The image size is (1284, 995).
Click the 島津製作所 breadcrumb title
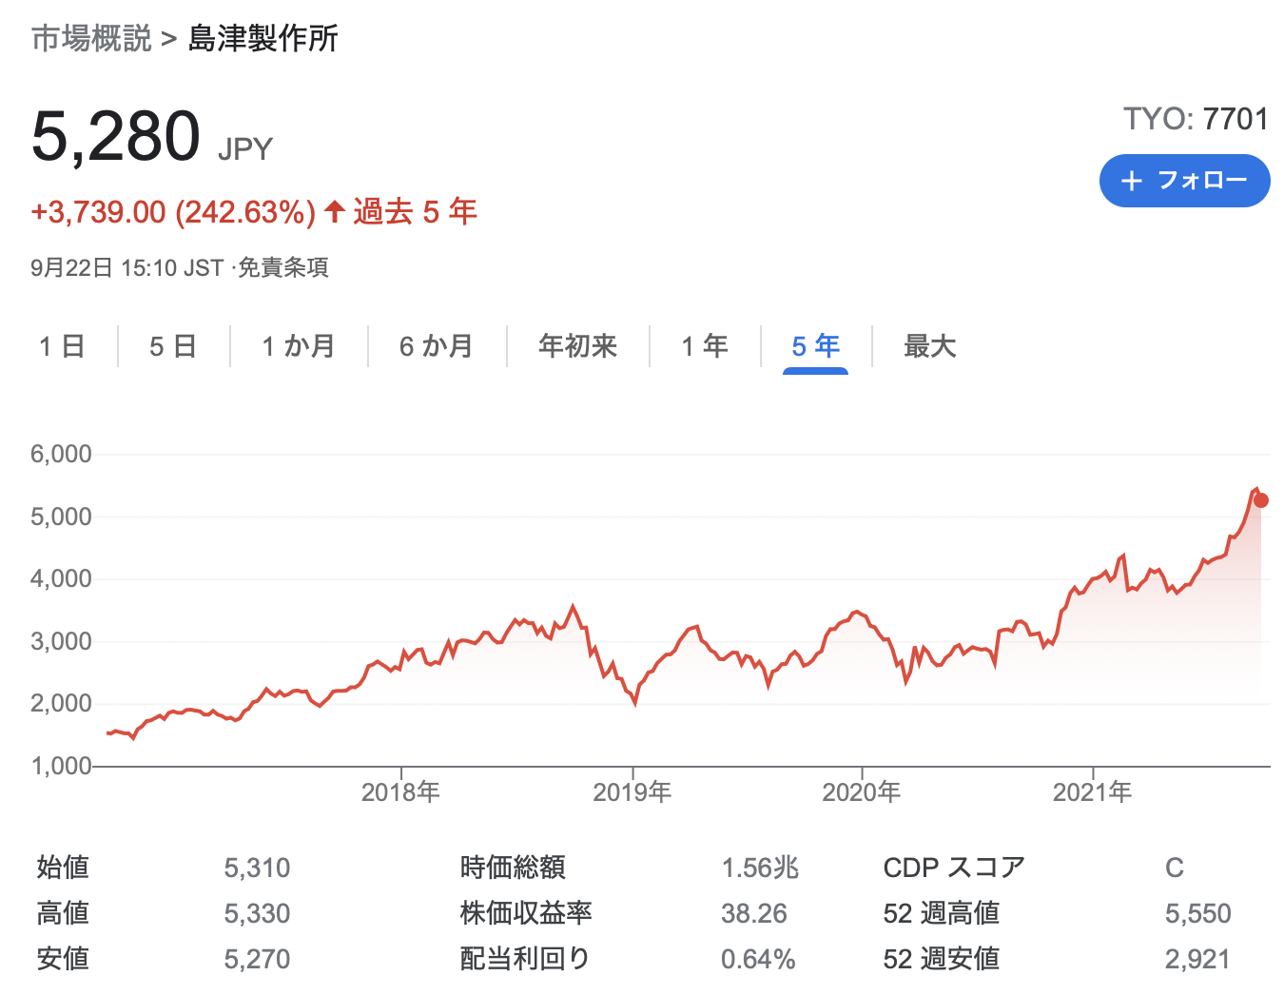click(263, 39)
